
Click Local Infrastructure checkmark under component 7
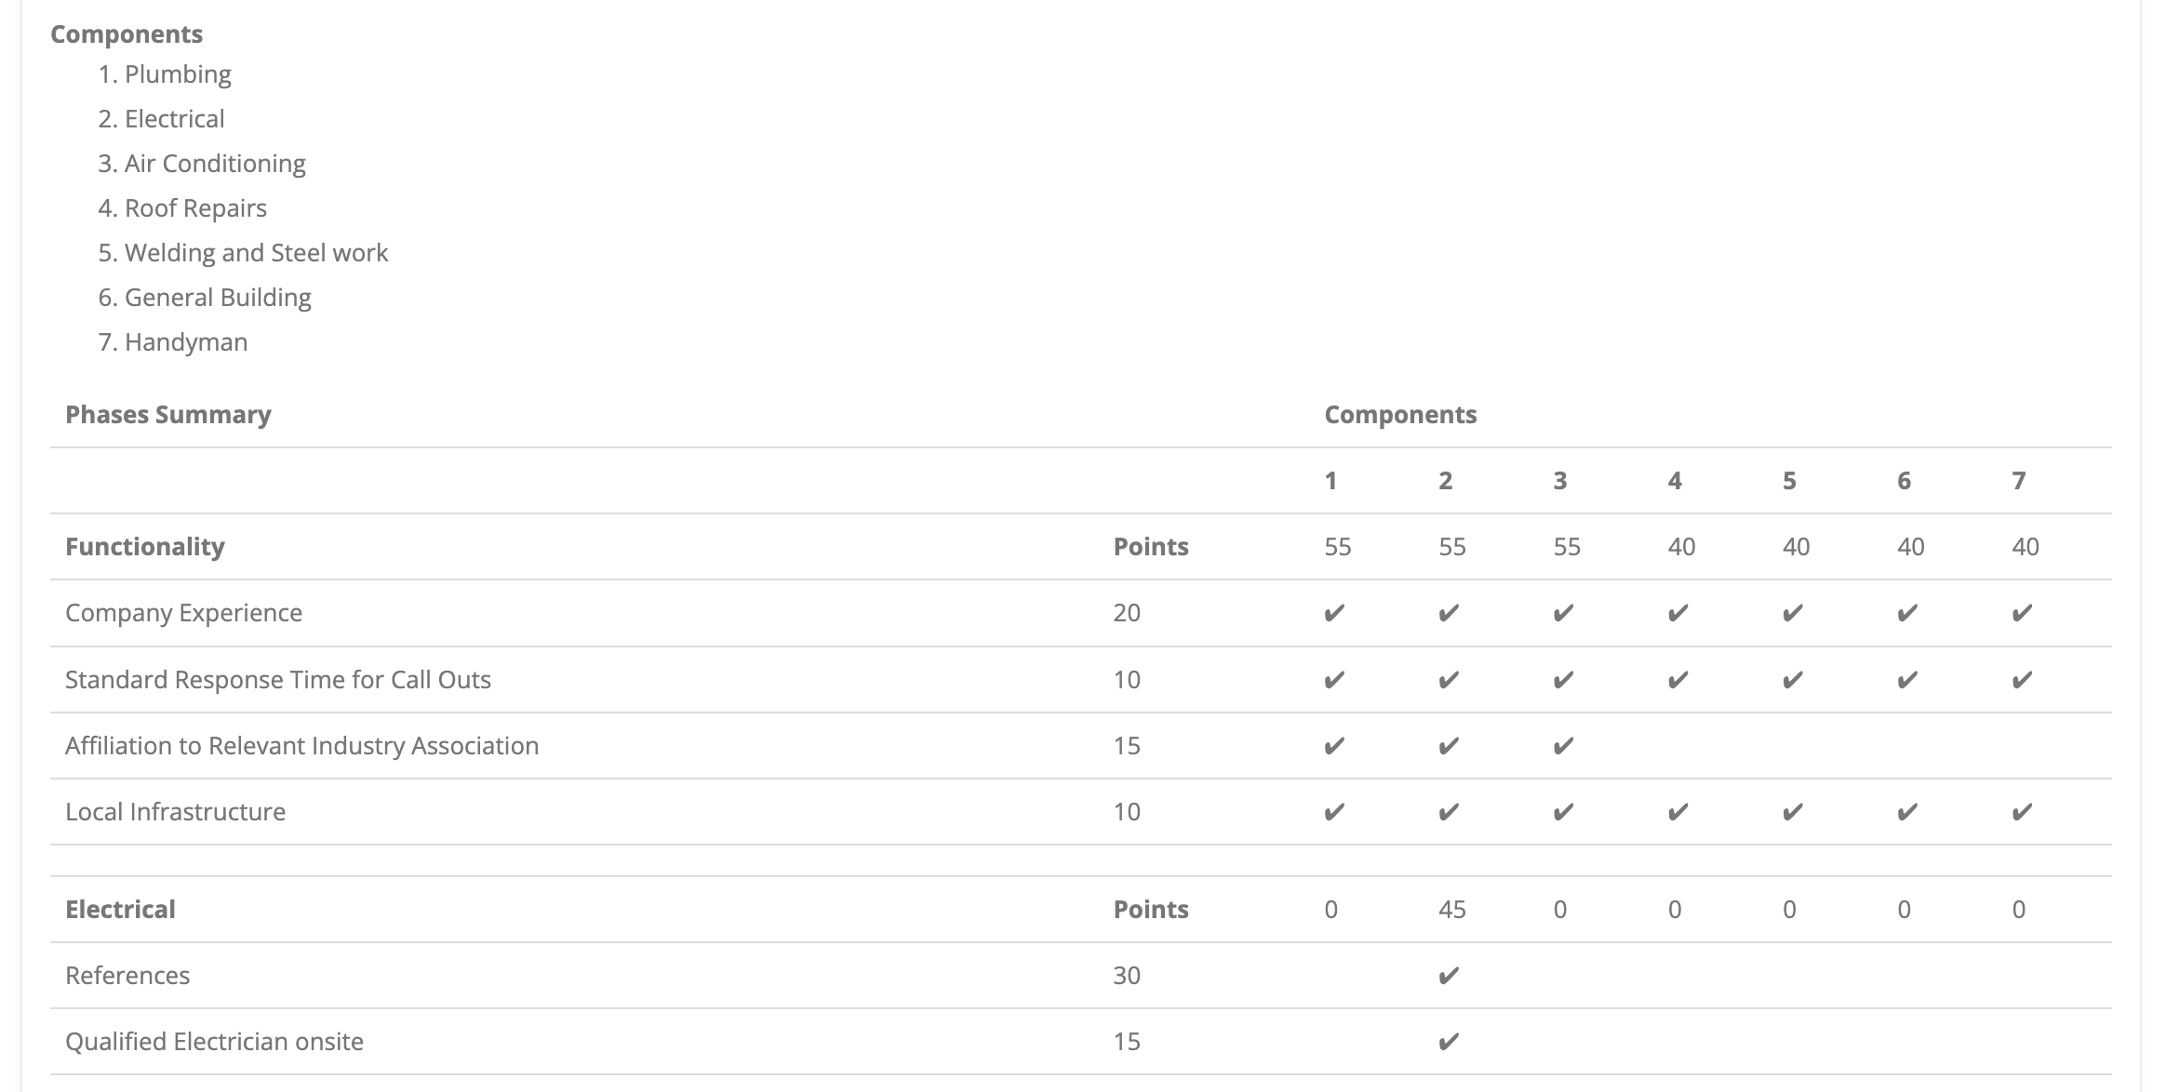[2022, 812]
